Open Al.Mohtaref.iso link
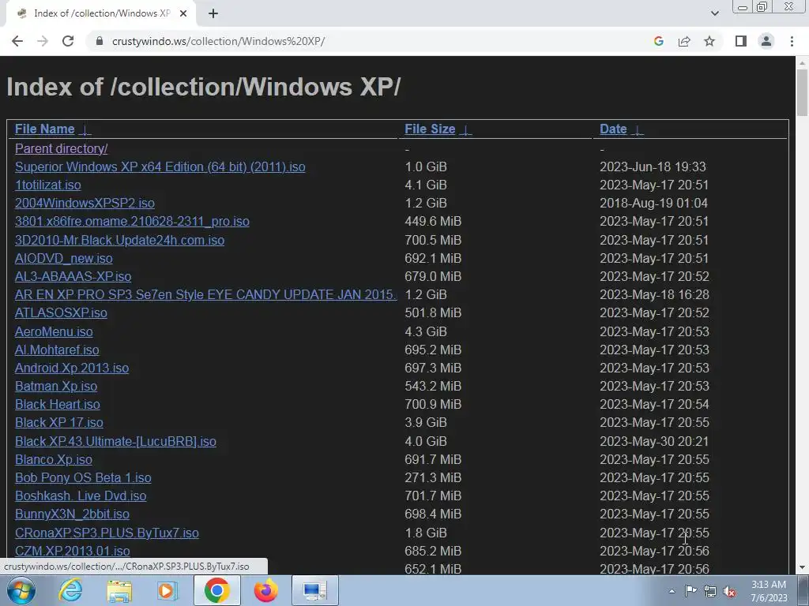Image resolution: width=809 pixels, height=606 pixels. click(x=57, y=350)
